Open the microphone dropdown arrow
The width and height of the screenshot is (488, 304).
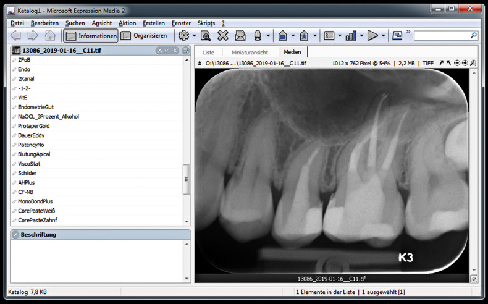tap(268, 36)
